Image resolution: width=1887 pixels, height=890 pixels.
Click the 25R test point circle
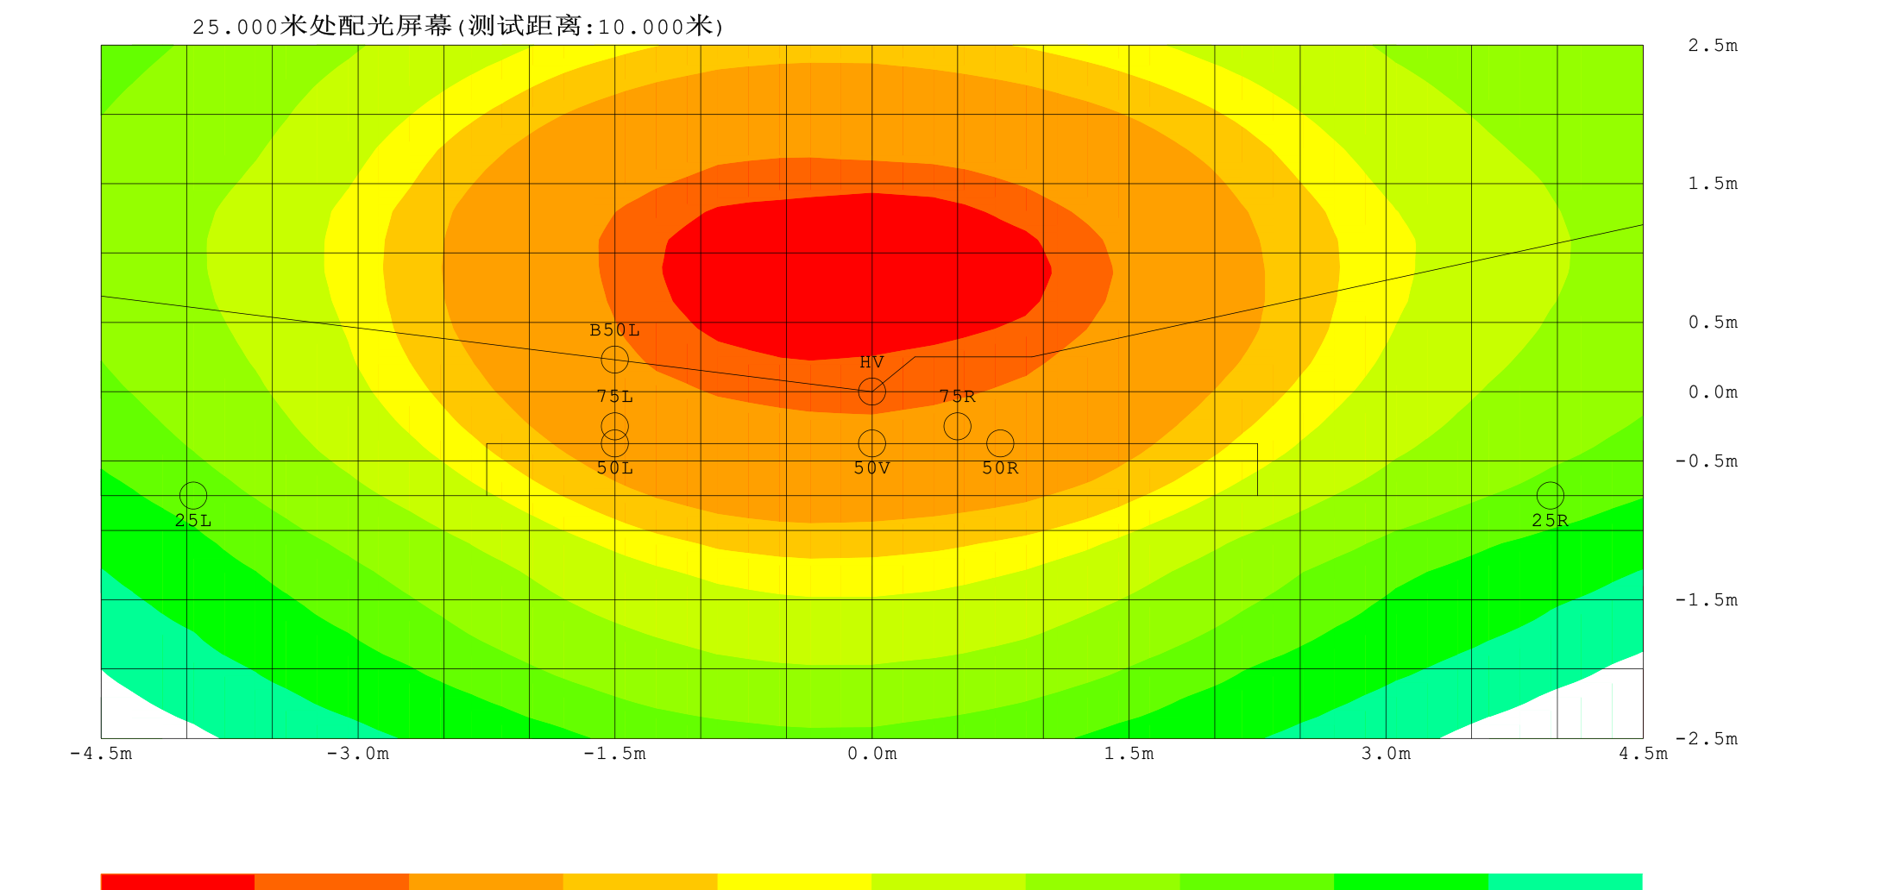(x=1550, y=495)
